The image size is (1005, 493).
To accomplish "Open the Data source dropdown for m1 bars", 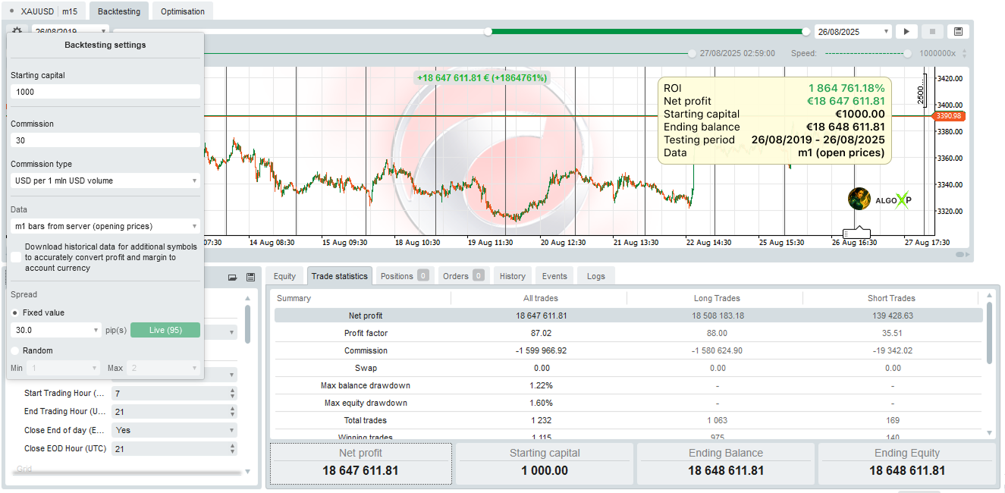I will point(105,226).
